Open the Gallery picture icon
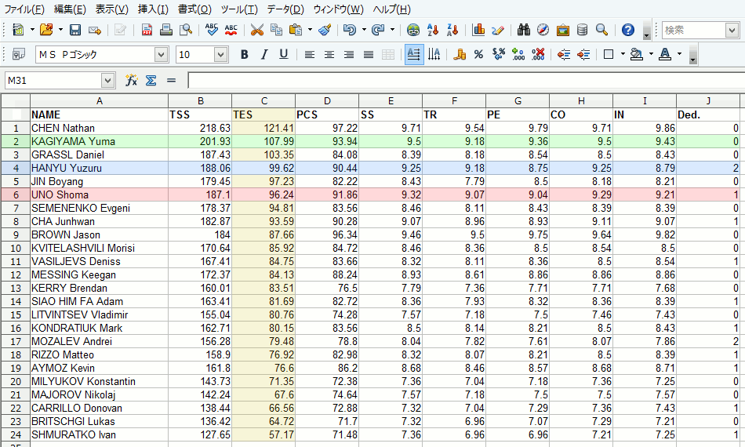Screen dimensions: 745x447 (x=562, y=30)
